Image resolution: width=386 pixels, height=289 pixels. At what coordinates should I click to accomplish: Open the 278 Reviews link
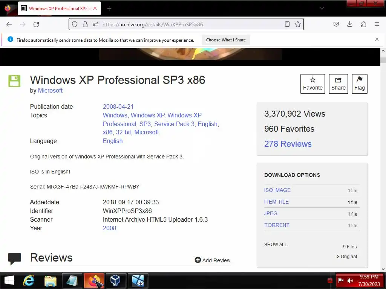pyautogui.click(x=288, y=144)
